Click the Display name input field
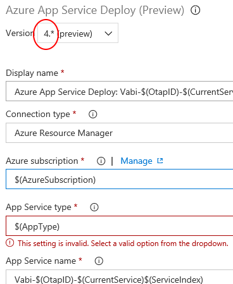The image size is (233, 284). [120, 91]
